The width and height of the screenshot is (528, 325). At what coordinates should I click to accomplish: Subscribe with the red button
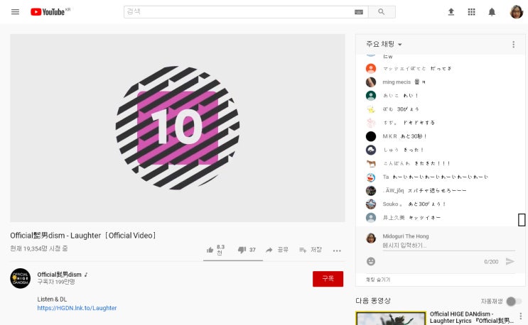tap(328, 279)
